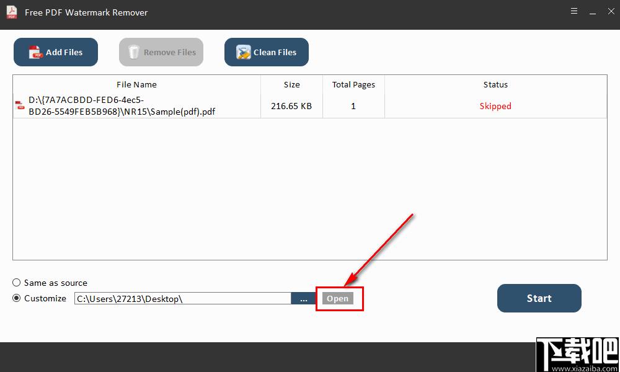Screen dimensions: 620x372
Task: Open the hamburger menu in title bar
Action: [574, 11]
